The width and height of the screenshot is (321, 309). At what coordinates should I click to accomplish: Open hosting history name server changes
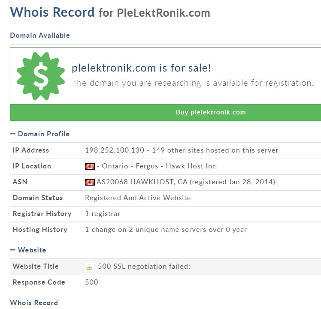[166, 230]
